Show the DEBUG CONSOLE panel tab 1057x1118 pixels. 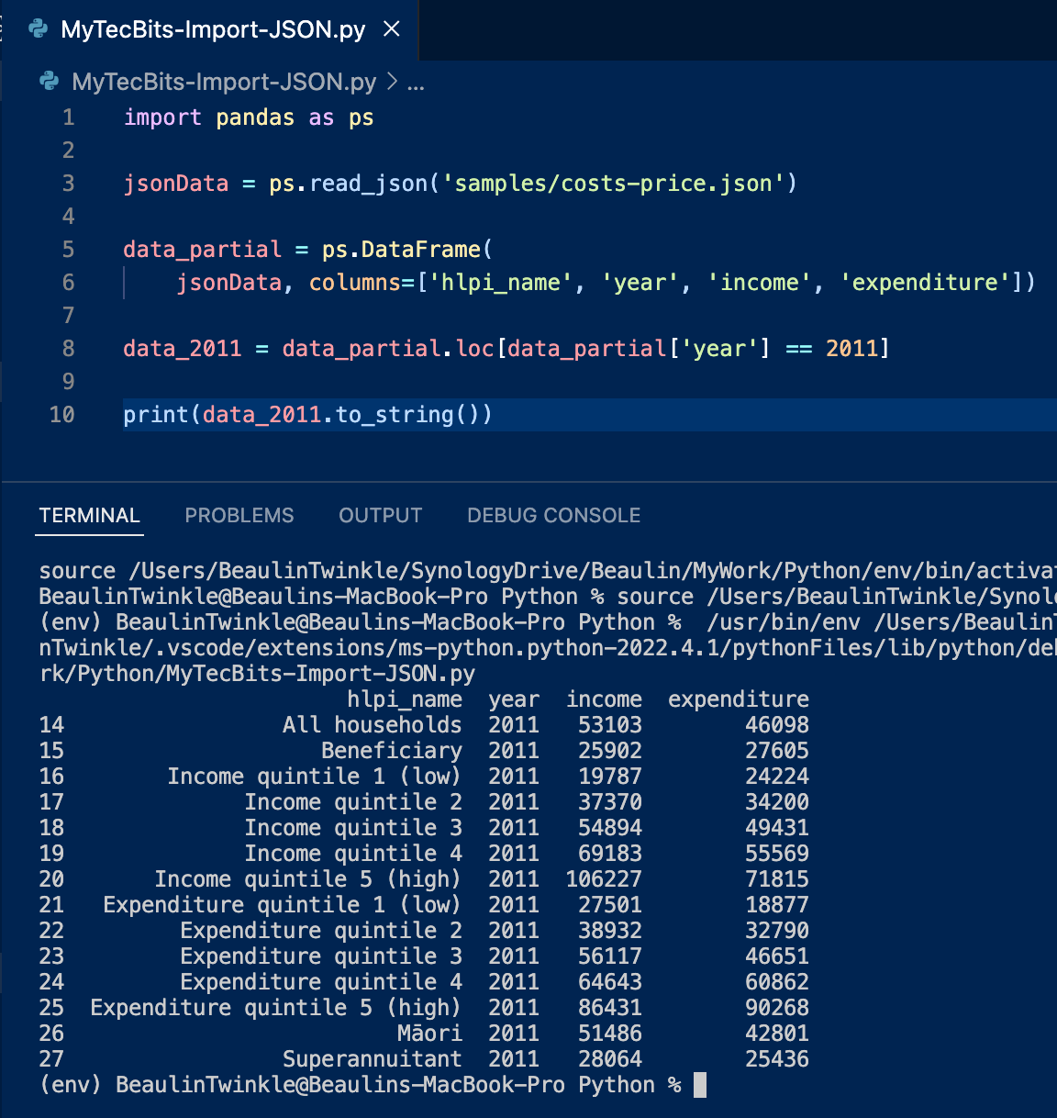[553, 516]
